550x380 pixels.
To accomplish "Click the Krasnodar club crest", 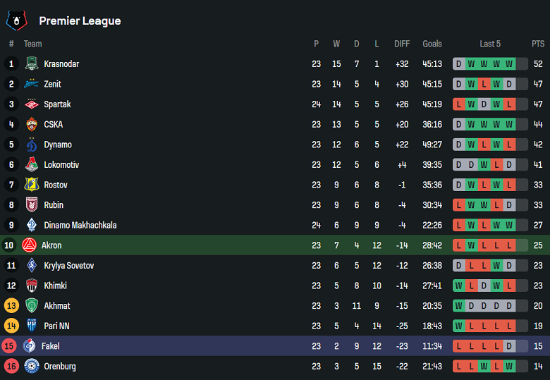I will (31, 64).
